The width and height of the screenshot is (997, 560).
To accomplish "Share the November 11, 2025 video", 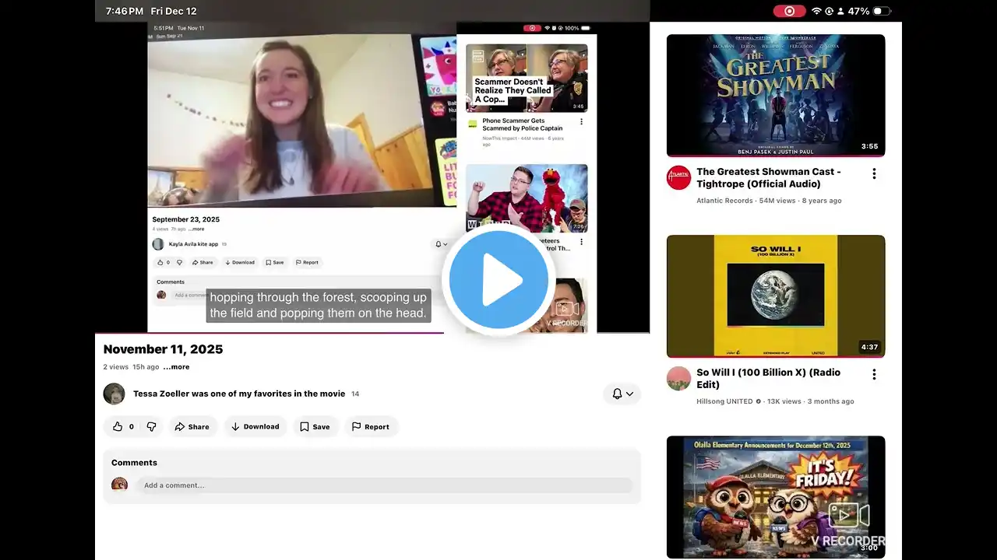I will [x=192, y=426].
